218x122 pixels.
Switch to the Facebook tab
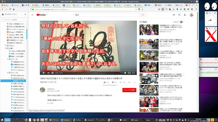(26, 5)
